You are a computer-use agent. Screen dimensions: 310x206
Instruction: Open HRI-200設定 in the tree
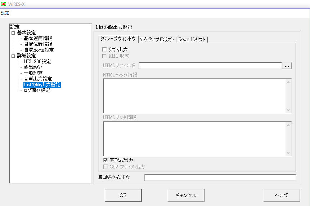37,61
